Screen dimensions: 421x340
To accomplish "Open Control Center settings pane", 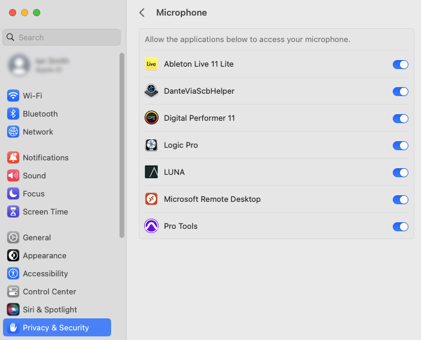I will [x=49, y=292].
